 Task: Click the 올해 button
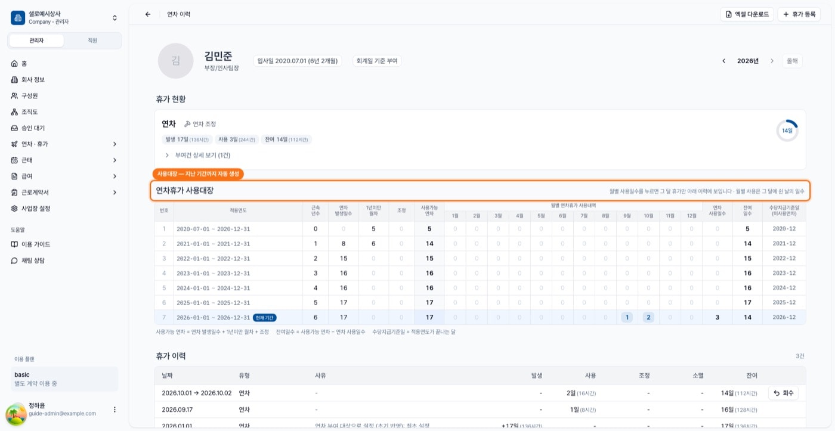[792, 61]
